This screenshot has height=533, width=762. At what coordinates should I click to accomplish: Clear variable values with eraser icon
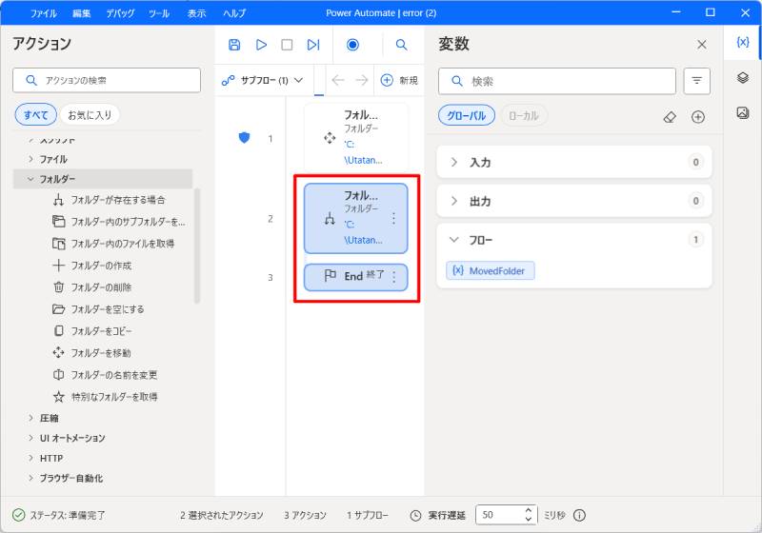[670, 117]
